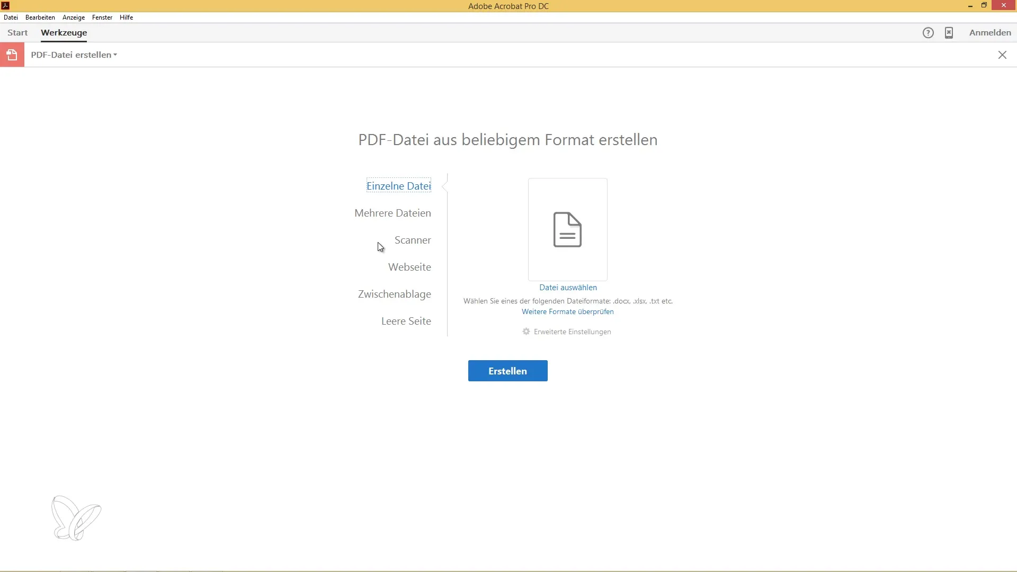Screen dimensions: 1017x572
Task: Open Erweiterte Einstellungen
Action: (573, 332)
